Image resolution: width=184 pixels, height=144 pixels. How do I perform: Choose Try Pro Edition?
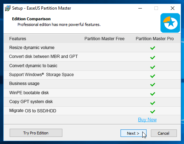tap(36, 133)
